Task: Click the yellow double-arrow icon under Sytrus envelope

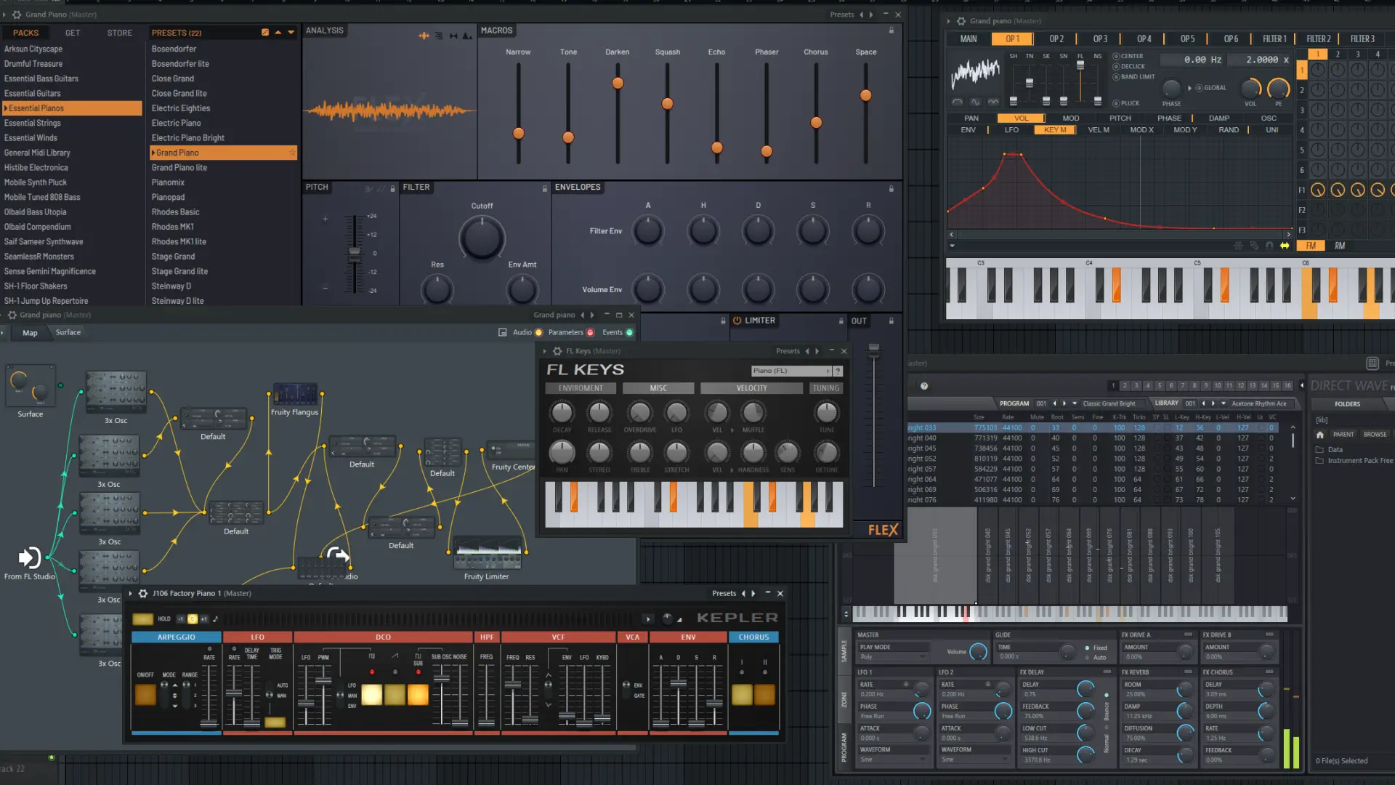Action: click(x=1285, y=246)
